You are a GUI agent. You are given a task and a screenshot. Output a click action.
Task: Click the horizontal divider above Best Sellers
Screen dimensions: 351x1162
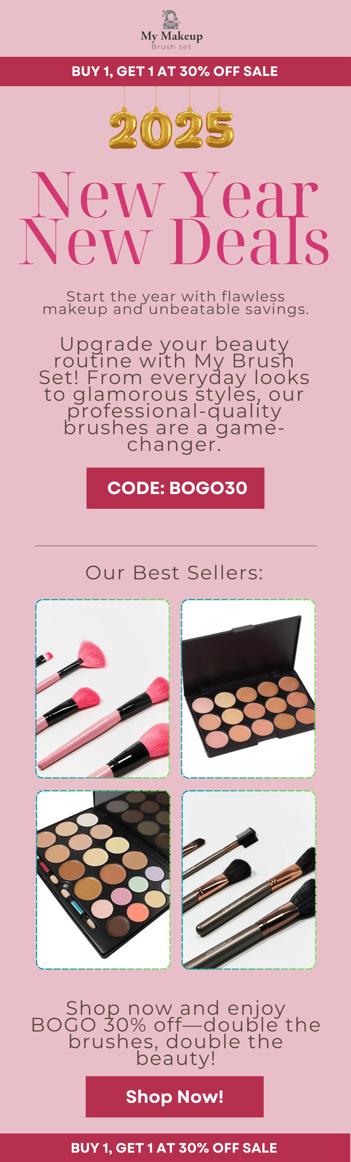tap(176, 546)
